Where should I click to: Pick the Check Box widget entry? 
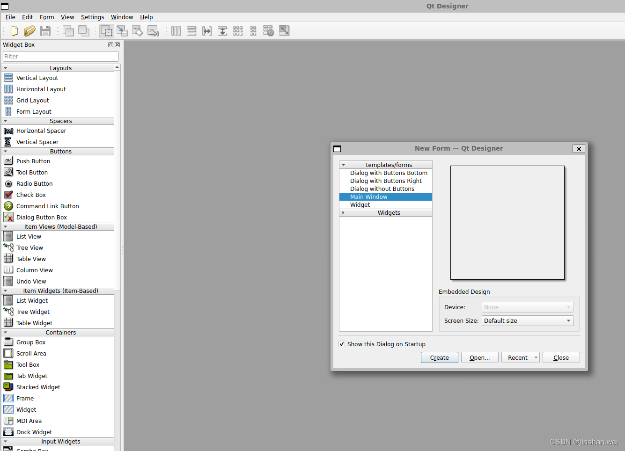click(31, 195)
